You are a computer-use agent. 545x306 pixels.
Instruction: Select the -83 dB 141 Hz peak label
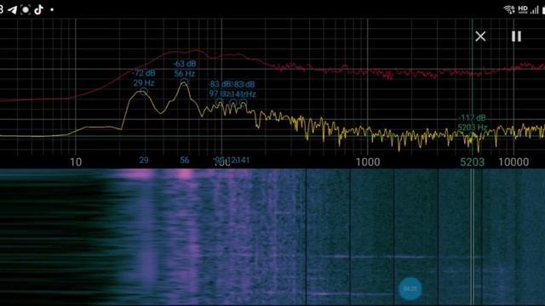pos(244,88)
